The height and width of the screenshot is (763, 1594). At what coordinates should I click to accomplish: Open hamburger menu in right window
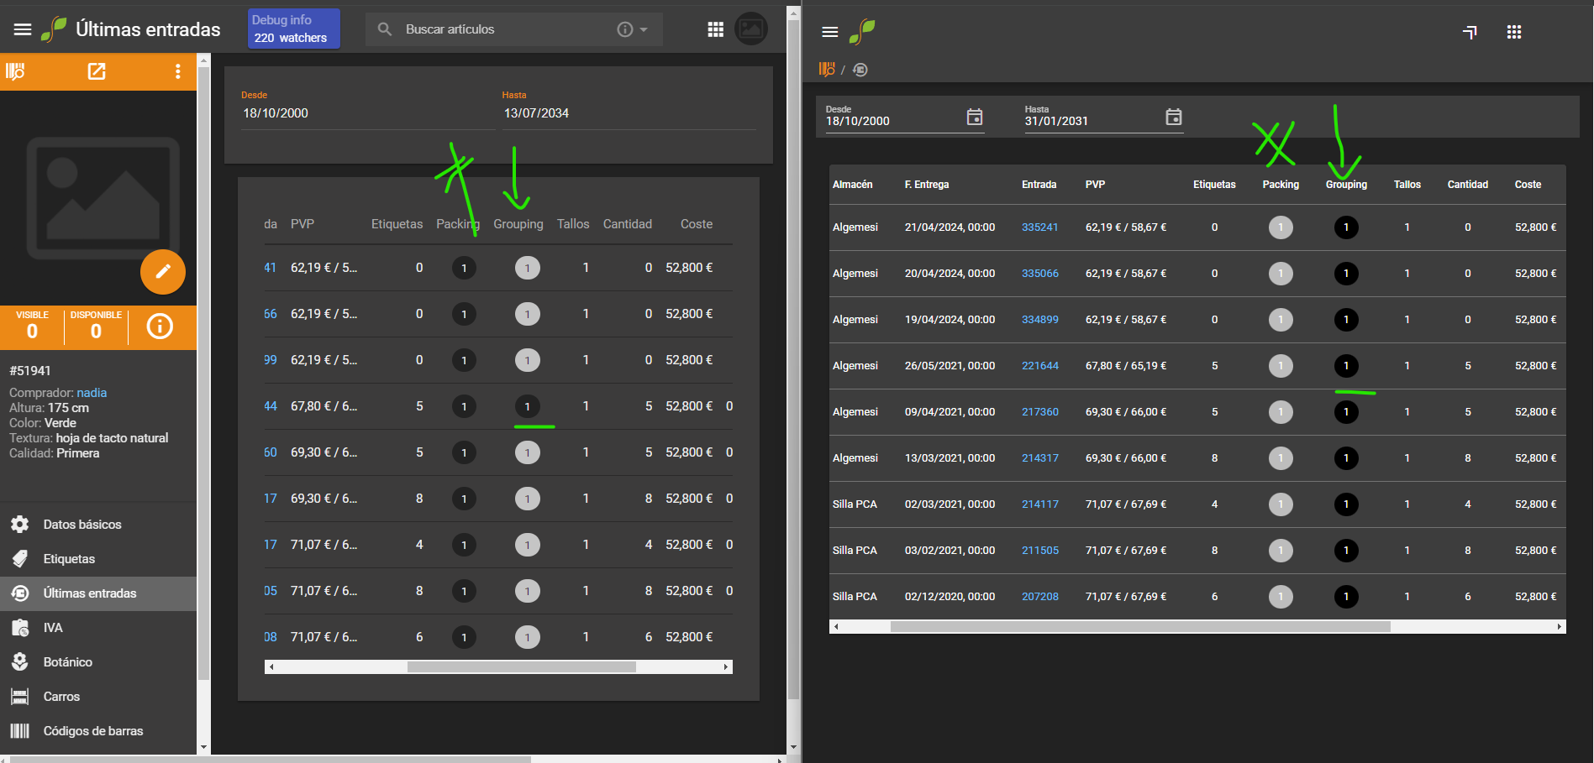(830, 32)
